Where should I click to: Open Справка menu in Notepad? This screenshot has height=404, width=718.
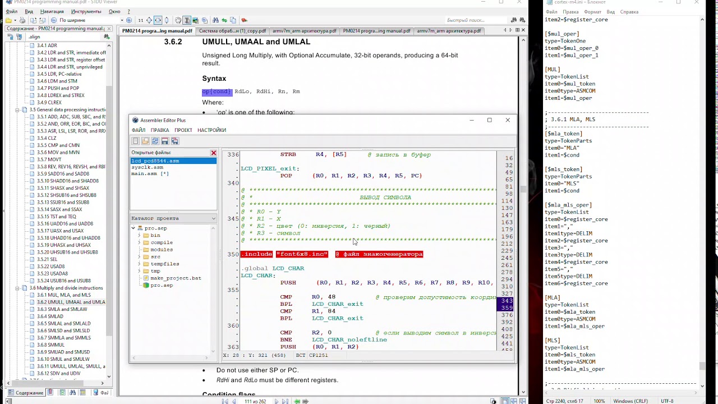pyautogui.click(x=629, y=12)
